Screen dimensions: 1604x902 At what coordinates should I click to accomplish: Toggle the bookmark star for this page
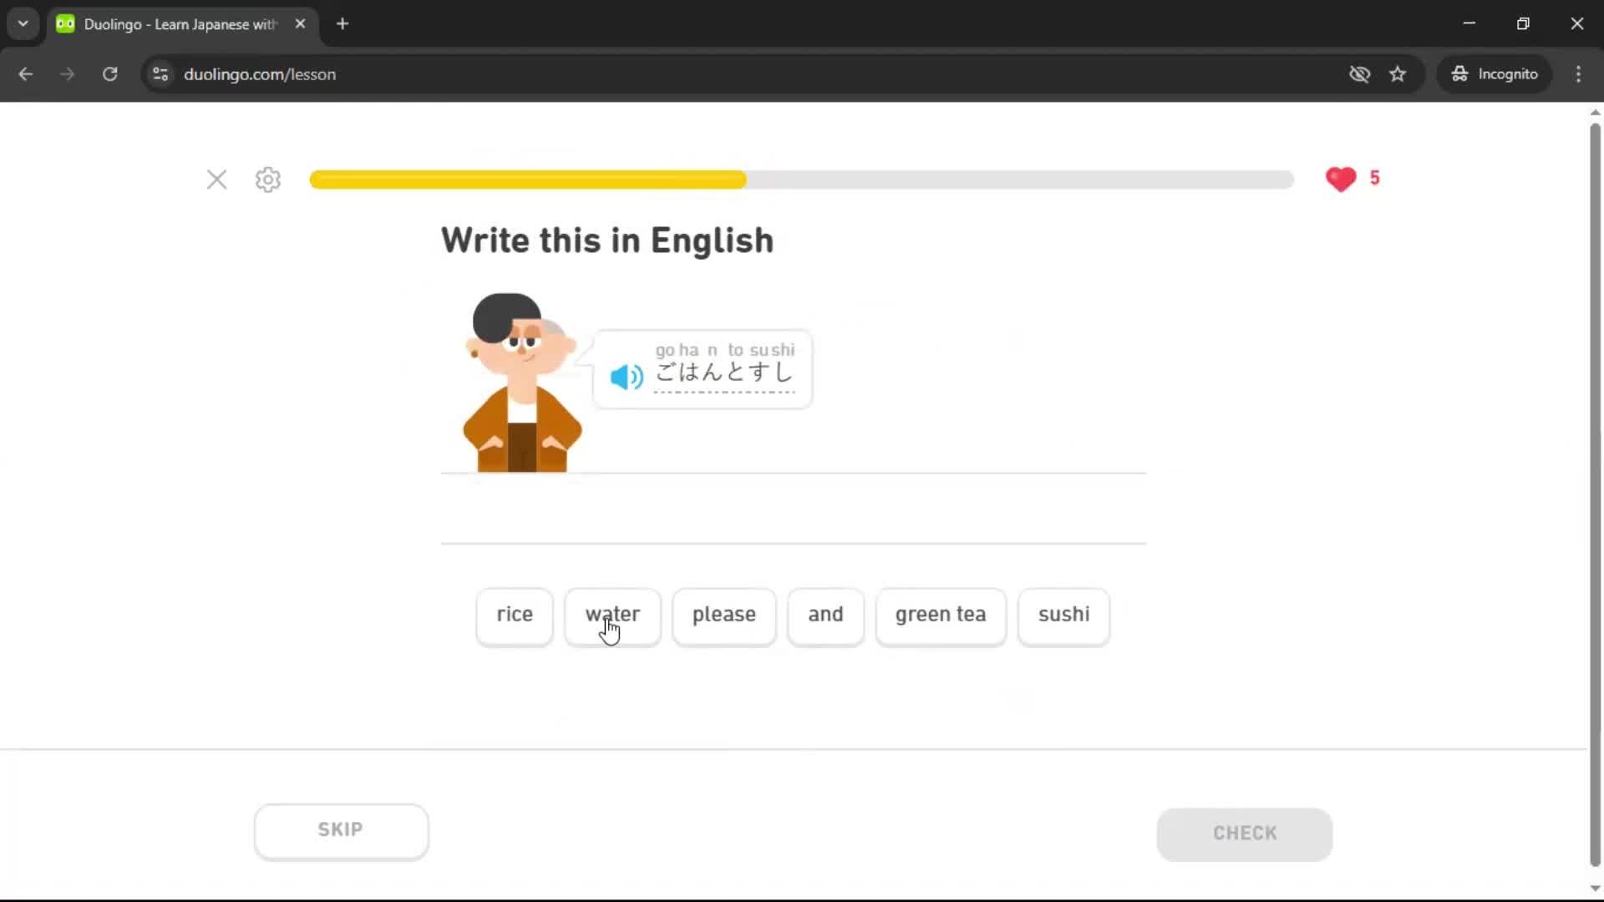[1398, 73]
